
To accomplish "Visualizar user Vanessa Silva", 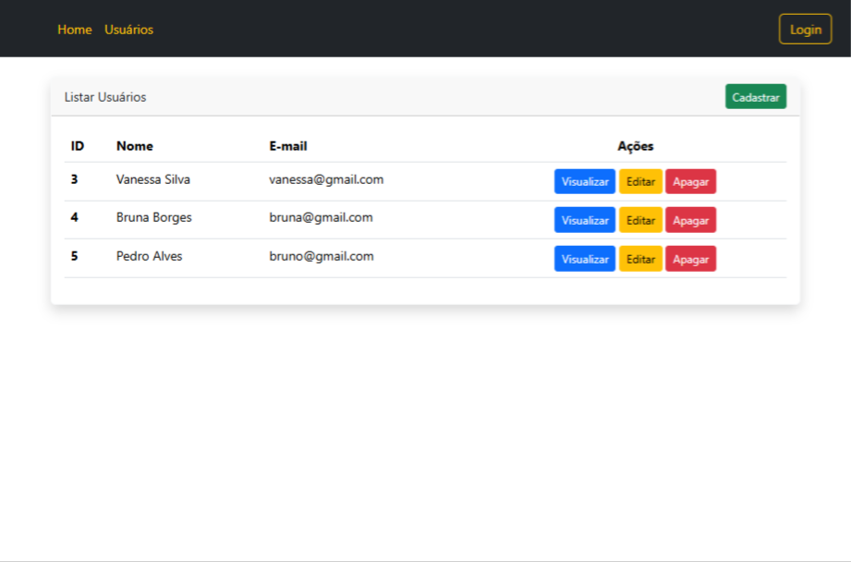I will [x=584, y=182].
